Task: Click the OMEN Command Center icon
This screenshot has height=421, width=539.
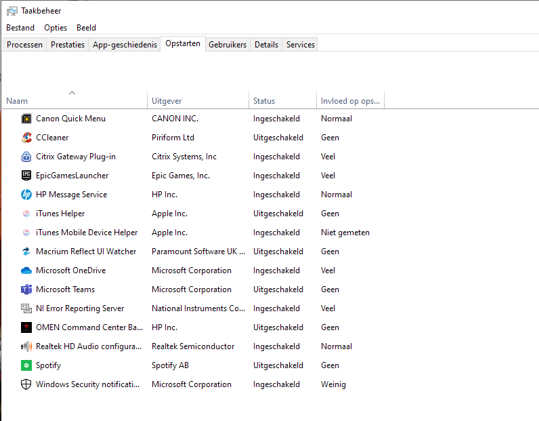Action: pos(26,327)
